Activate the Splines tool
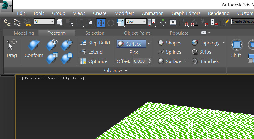This screenshot has height=139, width=254. coord(170,52)
